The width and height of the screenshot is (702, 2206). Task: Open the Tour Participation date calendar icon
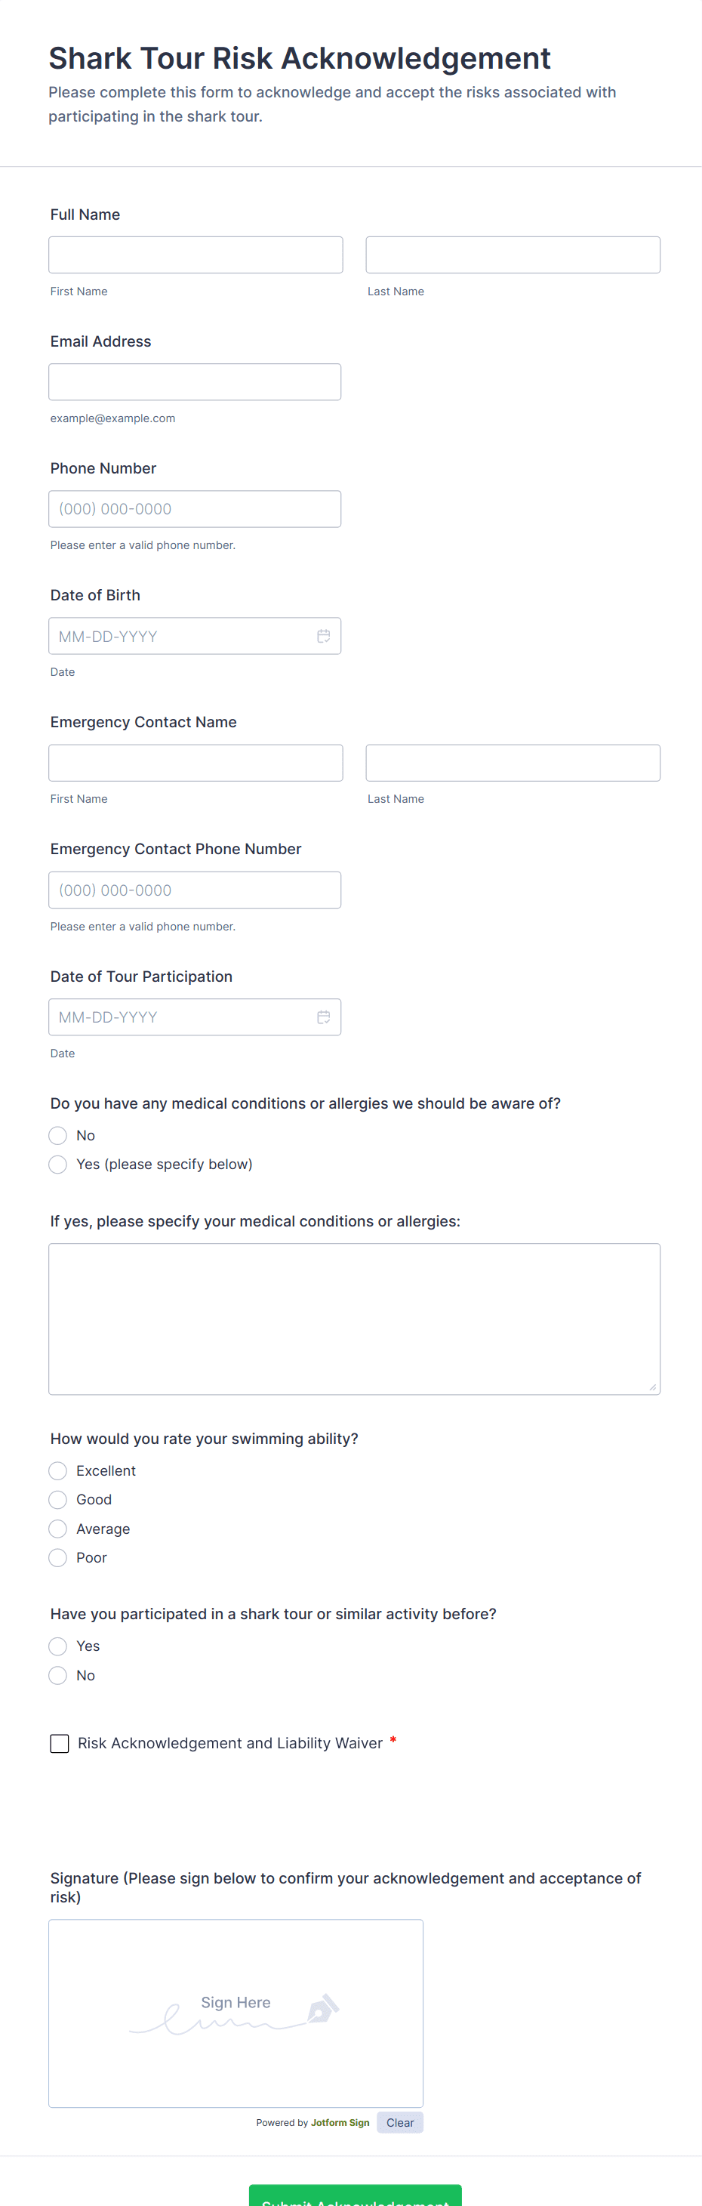[x=324, y=1017]
